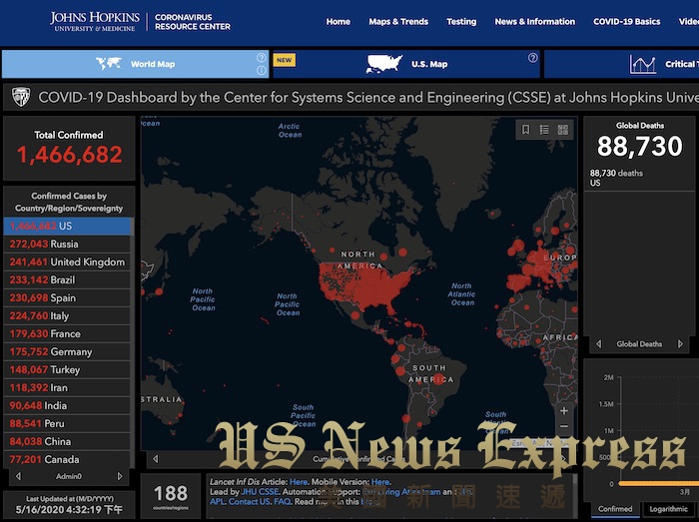
Task: Click U.S. Map question mark help icon
Action: 532,58
